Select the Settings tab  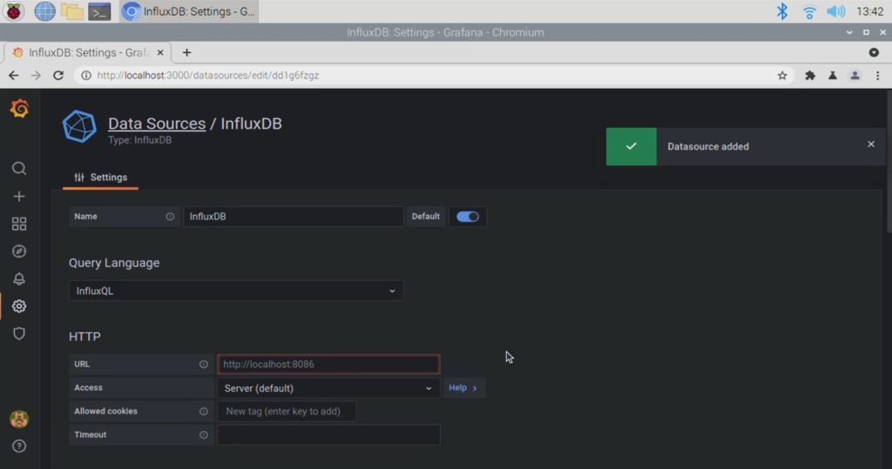point(101,178)
